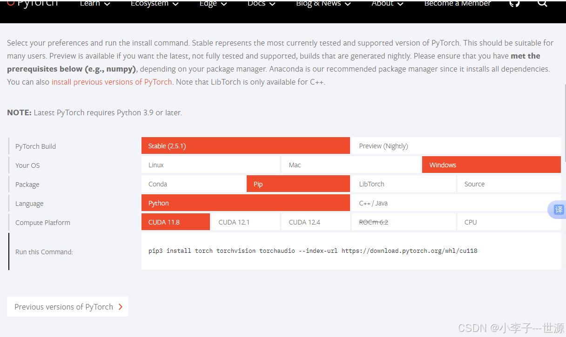Open the search magnifier icon
The width and height of the screenshot is (566, 337).
click(x=542, y=3)
